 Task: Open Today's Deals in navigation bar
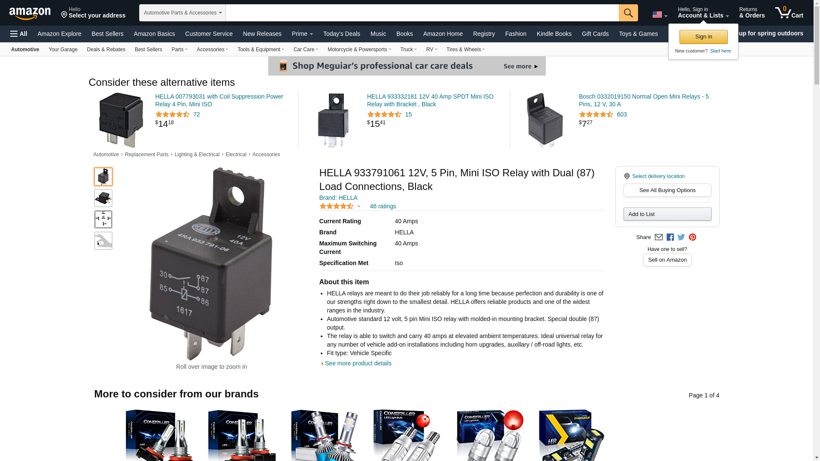342,34
